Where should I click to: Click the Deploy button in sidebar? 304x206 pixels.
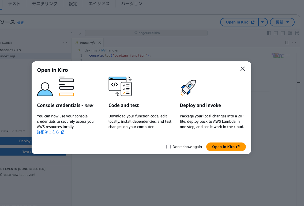pos(16,141)
